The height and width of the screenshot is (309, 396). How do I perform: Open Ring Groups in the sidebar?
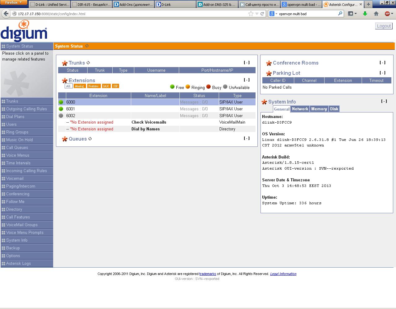27,132
